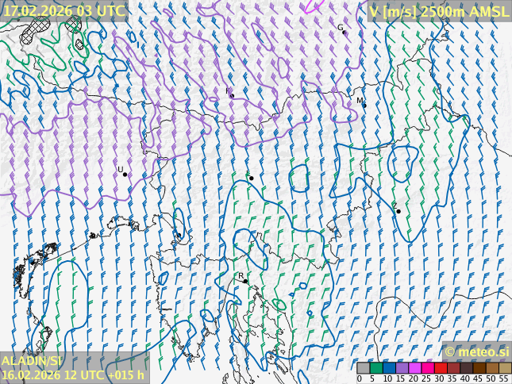This screenshot has height=384, width=512.
Task: Click the city marker labeled G
Action: pyautogui.click(x=345, y=32)
